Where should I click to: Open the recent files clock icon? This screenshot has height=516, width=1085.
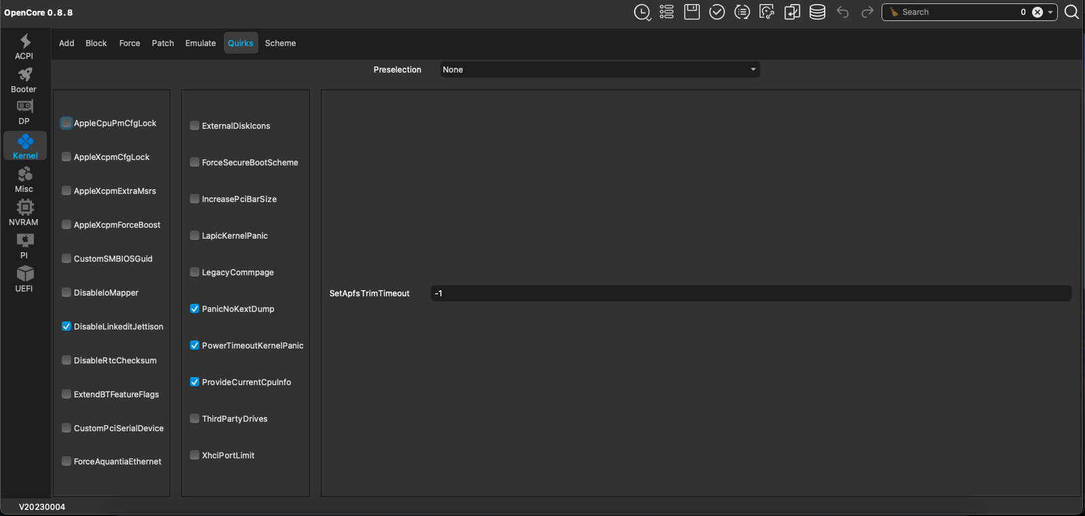coord(642,12)
